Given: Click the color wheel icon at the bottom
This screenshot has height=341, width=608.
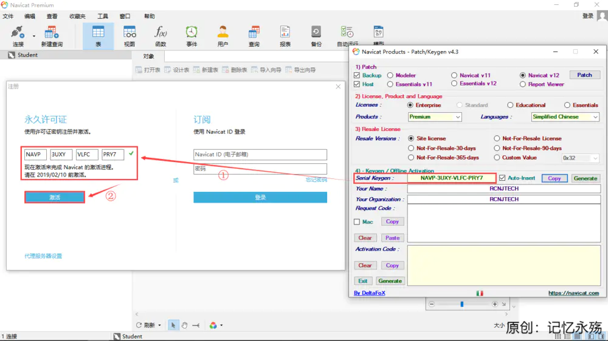Looking at the screenshot, I should [x=213, y=325].
